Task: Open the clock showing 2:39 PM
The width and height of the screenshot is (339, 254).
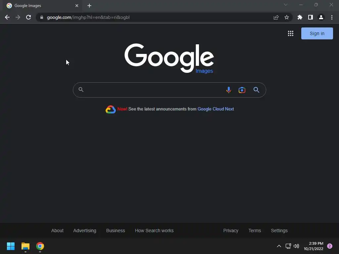Action: pyautogui.click(x=314, y=246)
